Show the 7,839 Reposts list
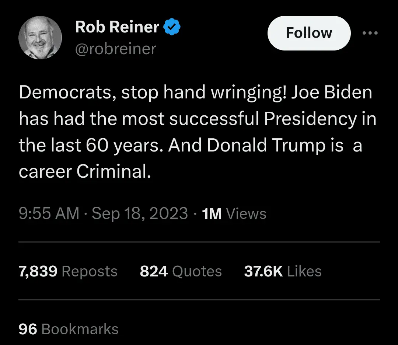 coord(68,271)
